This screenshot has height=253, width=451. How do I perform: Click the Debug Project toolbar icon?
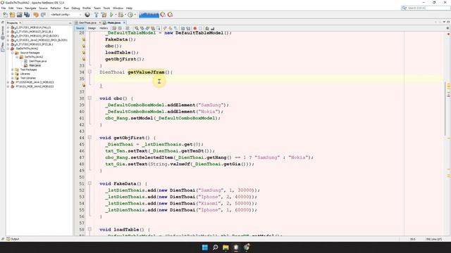[121, 15]
